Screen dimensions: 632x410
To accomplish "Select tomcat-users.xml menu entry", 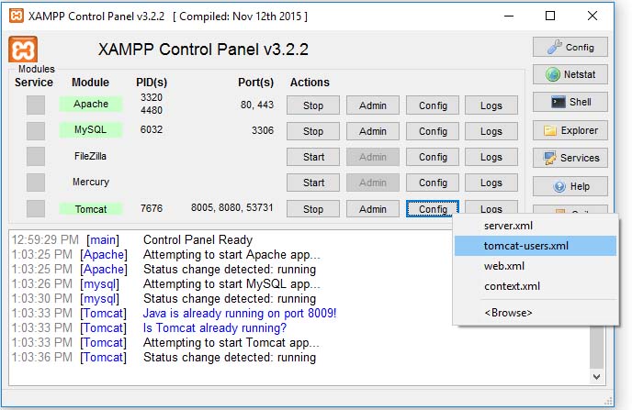I will pyautogui.click(x=536, y=246).
